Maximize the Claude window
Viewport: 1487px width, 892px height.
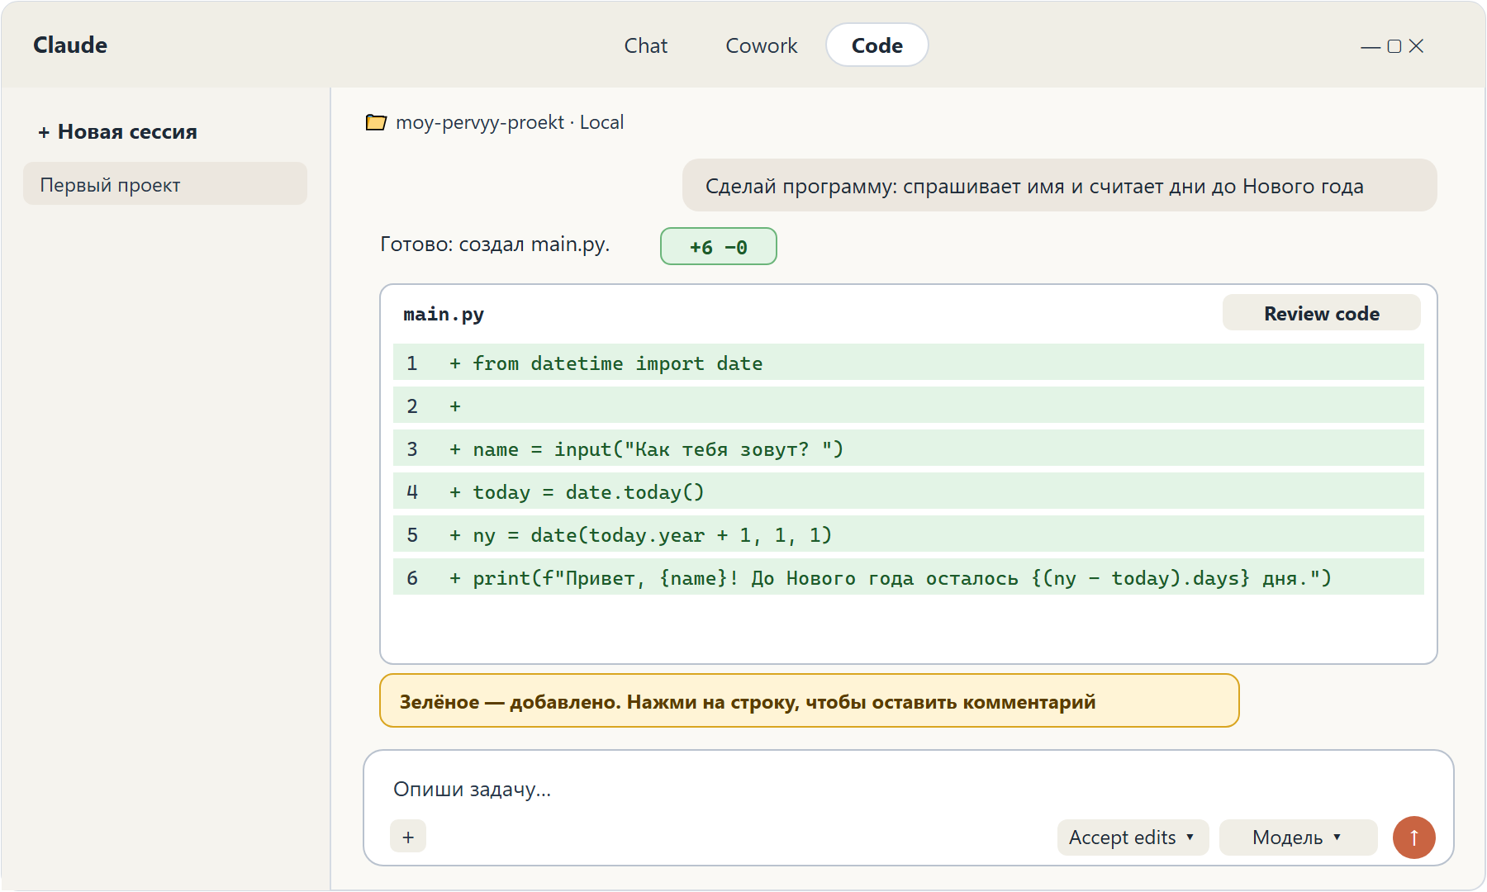[1394, 46]
